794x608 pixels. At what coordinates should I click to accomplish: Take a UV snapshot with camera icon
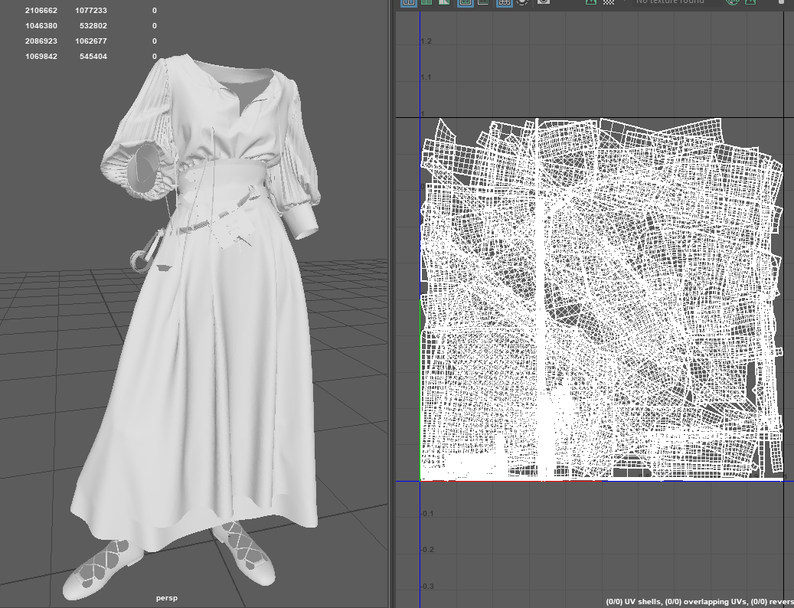pyautogui.click(x=544, y=2)
